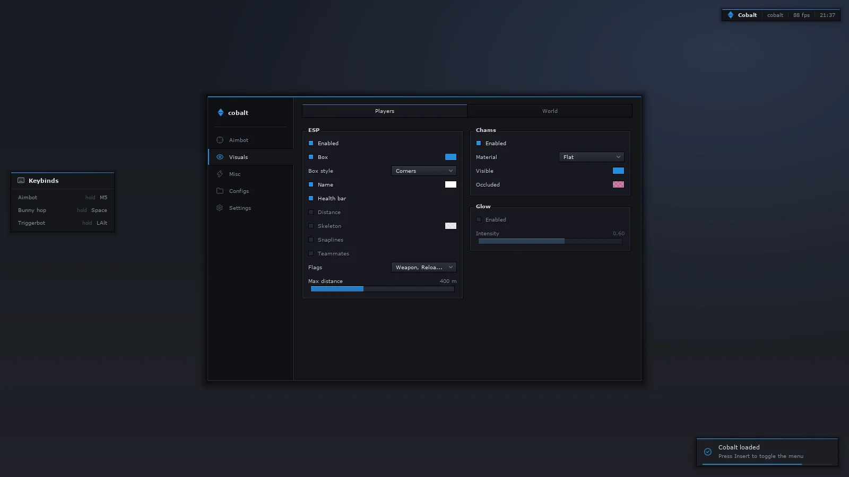Click the Configs folder icon
The image size is (849, 477).
point(220,191)
